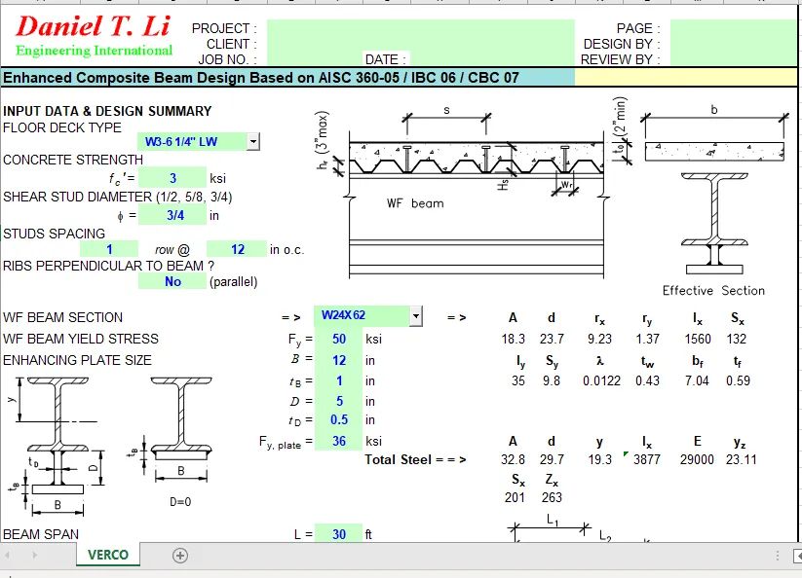Click the BEAM SPAN label
Viewport: 802px width, 578px height.
point(41,534)
